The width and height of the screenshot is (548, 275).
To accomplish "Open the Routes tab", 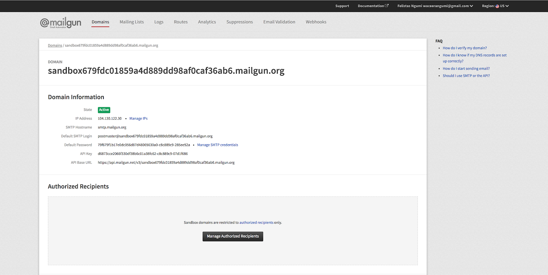I will [181, 22].
